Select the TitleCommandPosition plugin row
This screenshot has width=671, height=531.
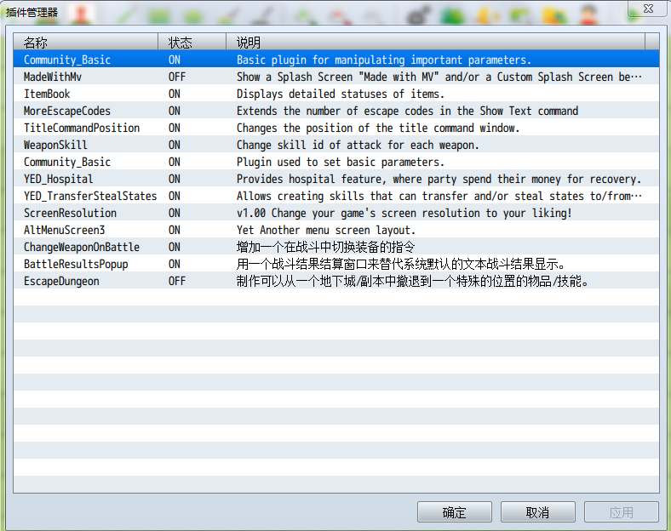pos(336,128)
